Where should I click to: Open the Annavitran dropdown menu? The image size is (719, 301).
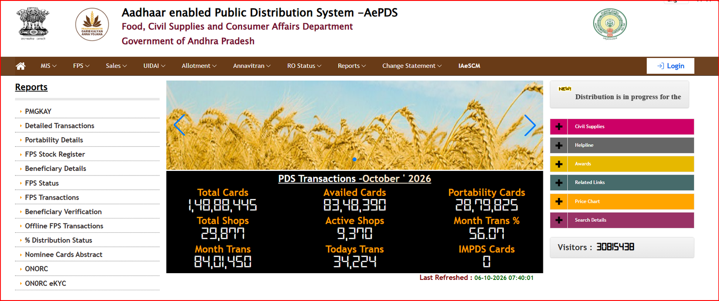tap(252, 66)
